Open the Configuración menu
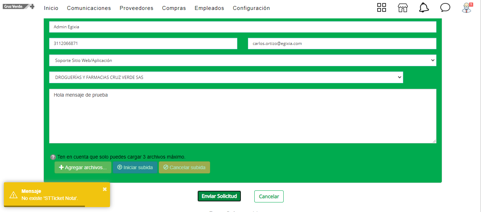Screen dimensions: 481x212 (251, 8)
